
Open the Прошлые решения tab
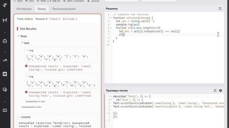tap(64, 9)
